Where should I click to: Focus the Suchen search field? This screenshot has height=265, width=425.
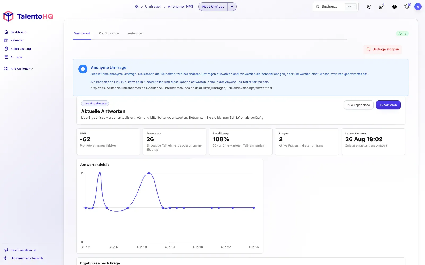point(335,7)
